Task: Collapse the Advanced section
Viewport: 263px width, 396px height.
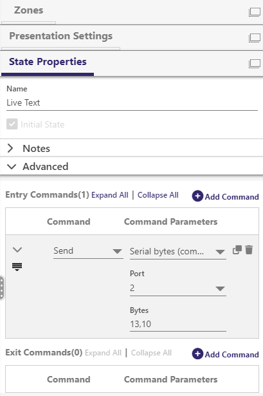Action: click(12, 166)
